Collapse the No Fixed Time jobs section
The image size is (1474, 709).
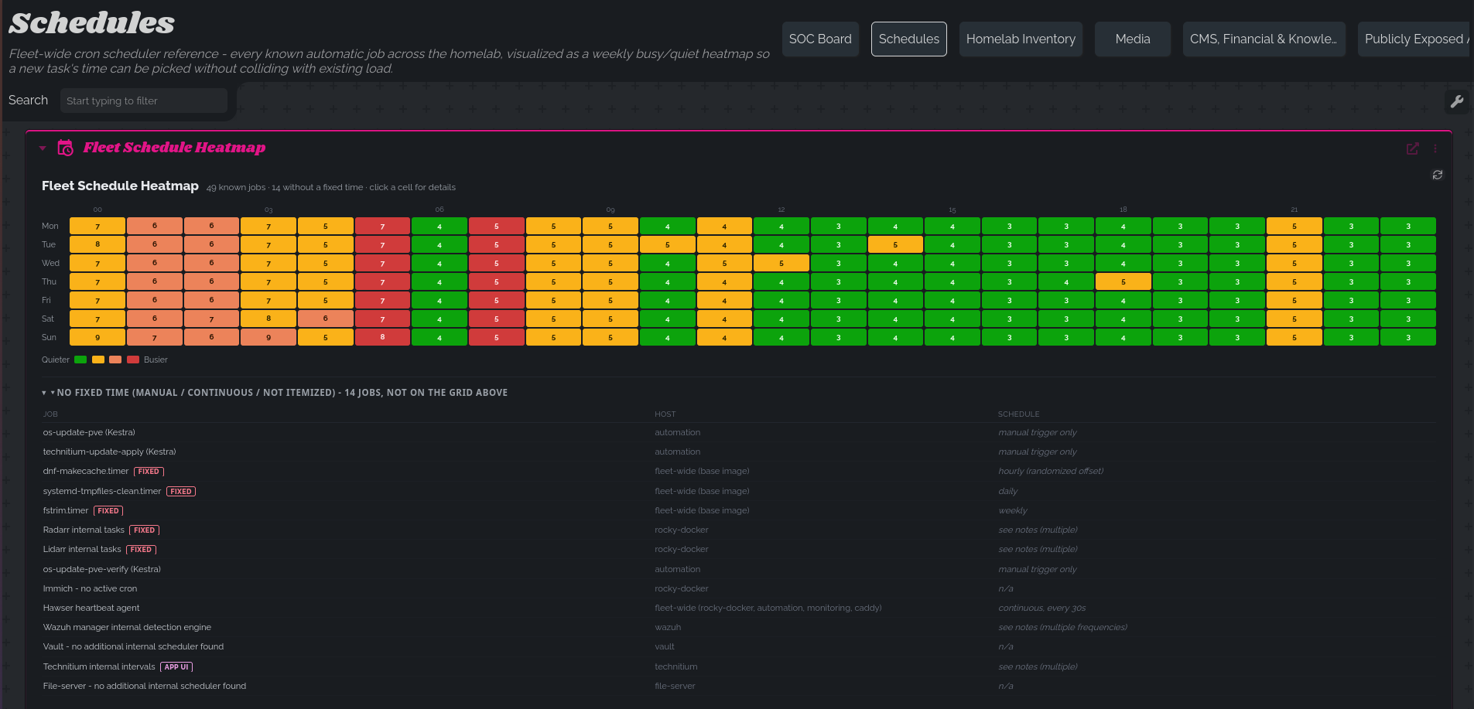tap(44, 393)
